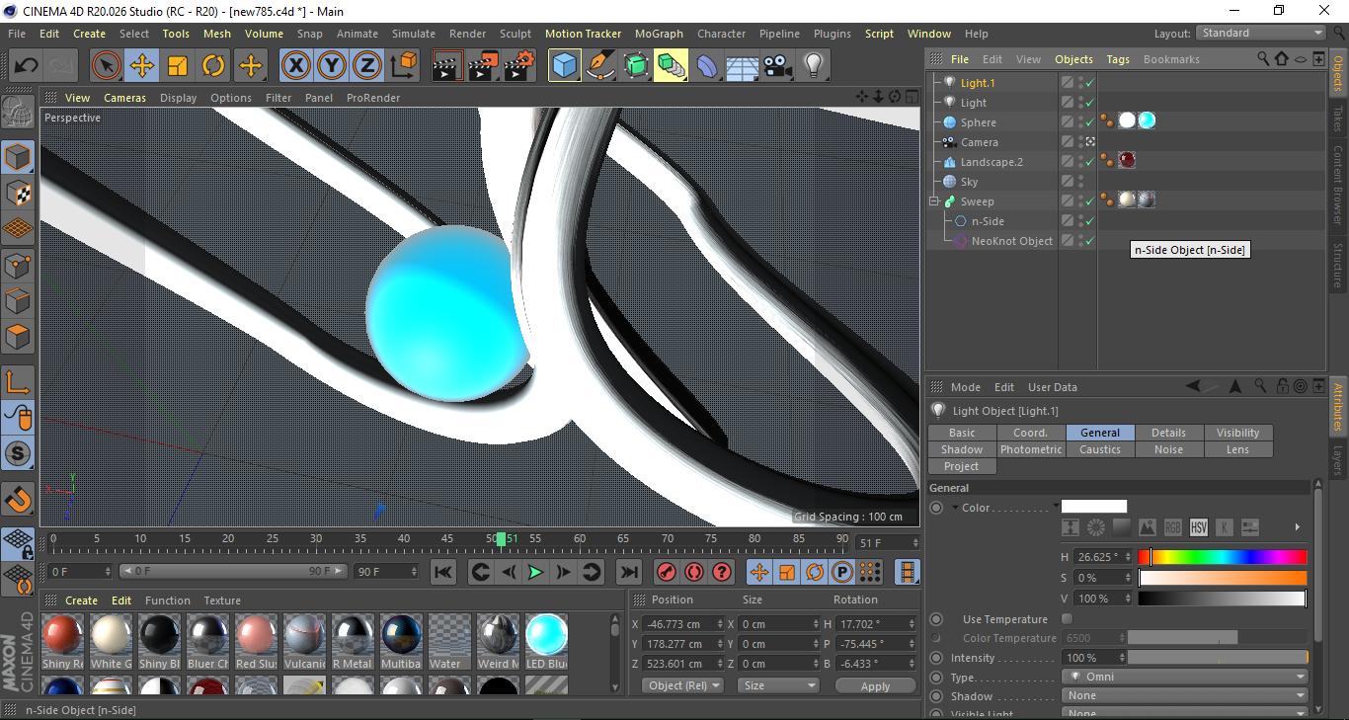Open the Size mode dropdown
1349x720 pixels.
[779, 685]
